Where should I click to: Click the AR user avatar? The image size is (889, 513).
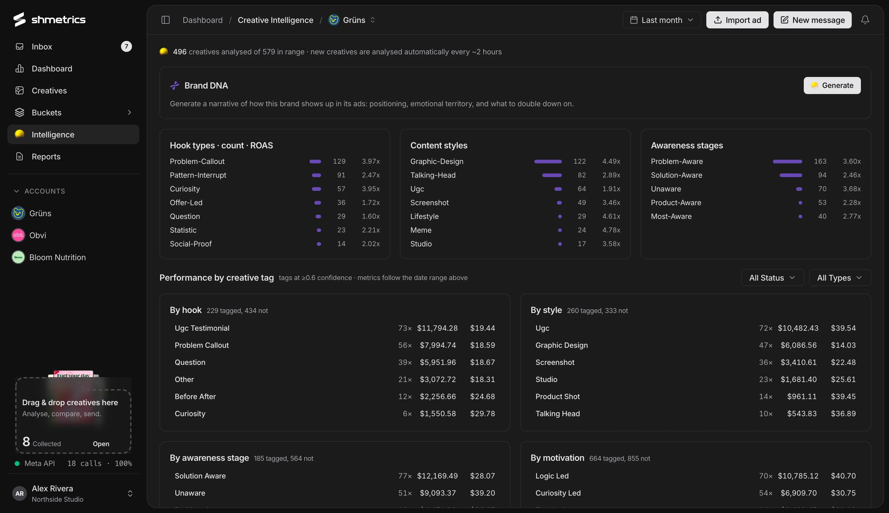(20, 493)
